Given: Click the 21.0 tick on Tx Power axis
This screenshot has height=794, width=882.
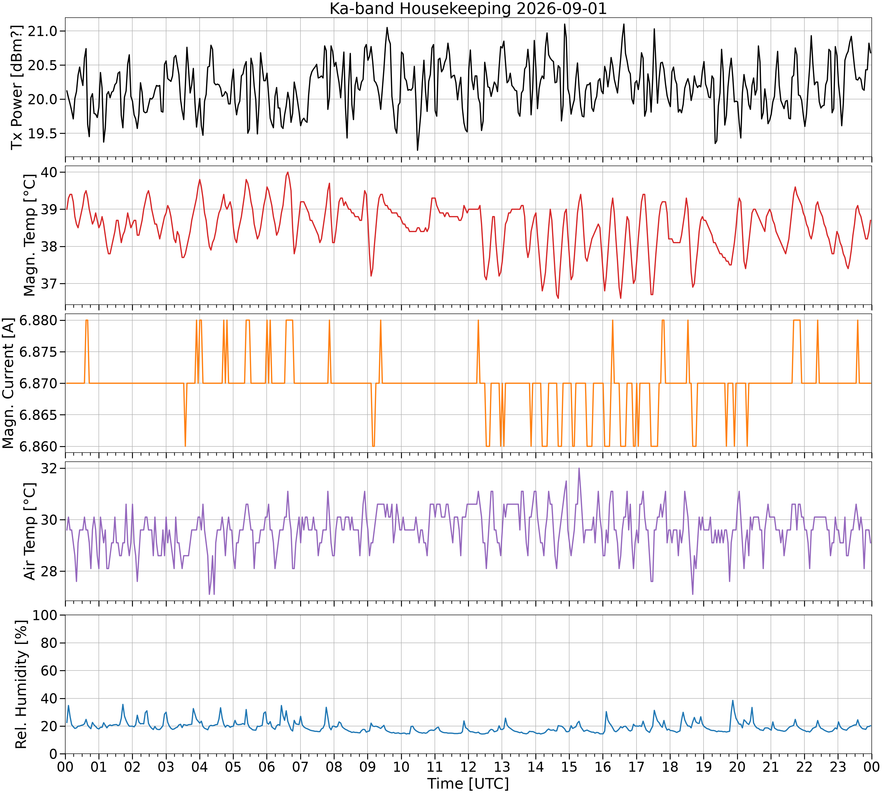Looking at the screenshot, I should click(43, 31).
